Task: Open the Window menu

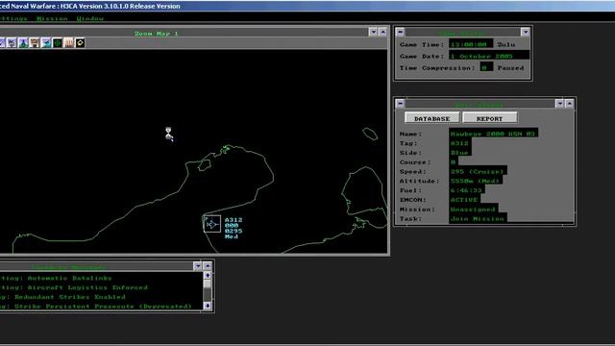Action: (90, 18)
